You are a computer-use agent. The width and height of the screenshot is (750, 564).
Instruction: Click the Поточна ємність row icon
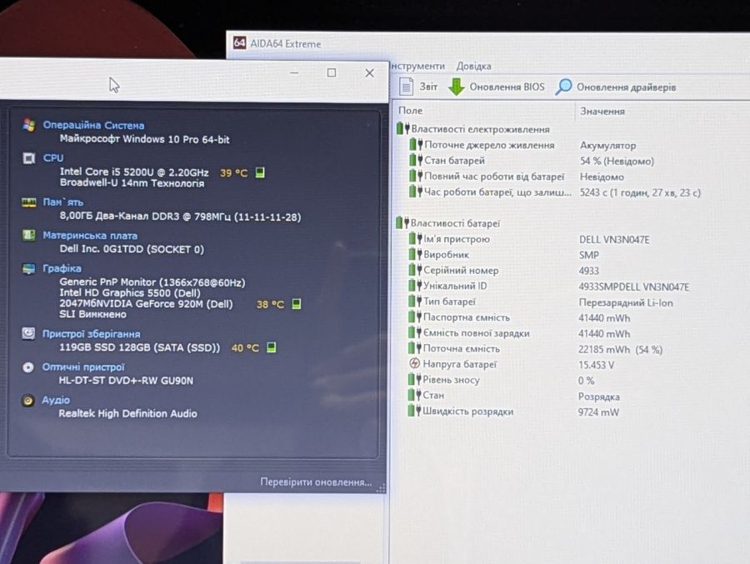pos(415,348)
